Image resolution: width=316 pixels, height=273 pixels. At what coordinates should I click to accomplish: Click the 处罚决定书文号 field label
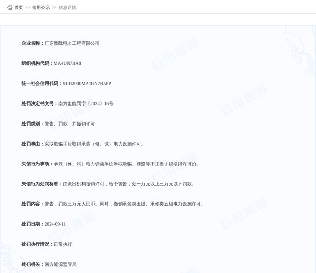click(39, 104)
